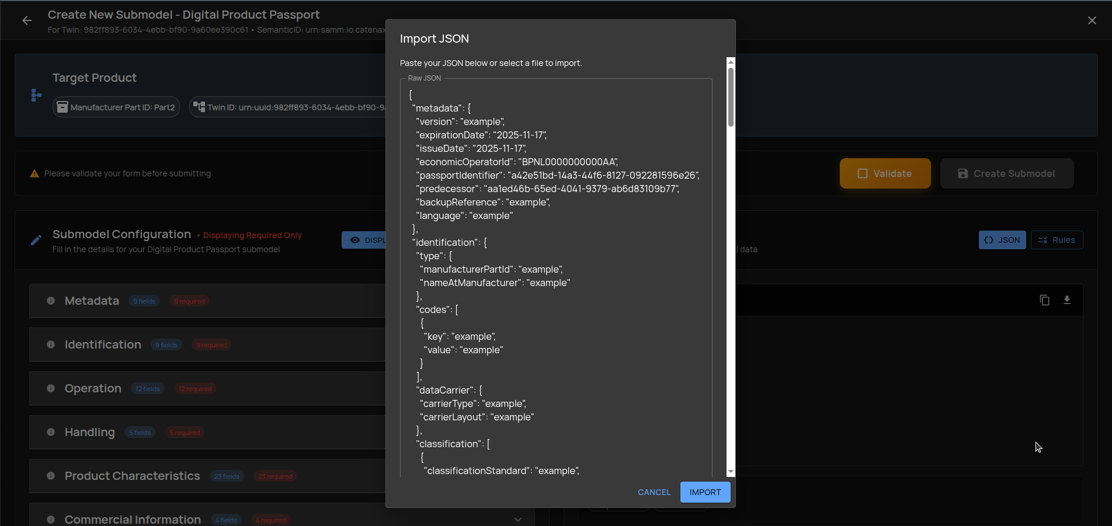The width and height of the screenshot is (1112, 526).
Task: Click Cancel in the Import JSON dialog
Action: [654, 492]
